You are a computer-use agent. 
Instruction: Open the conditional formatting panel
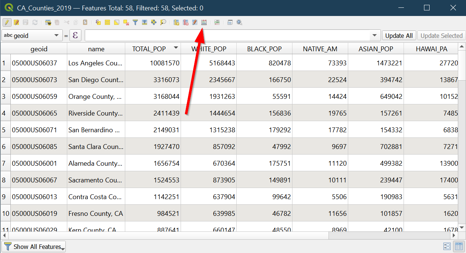pyautogui.click(x=217, y=22)
